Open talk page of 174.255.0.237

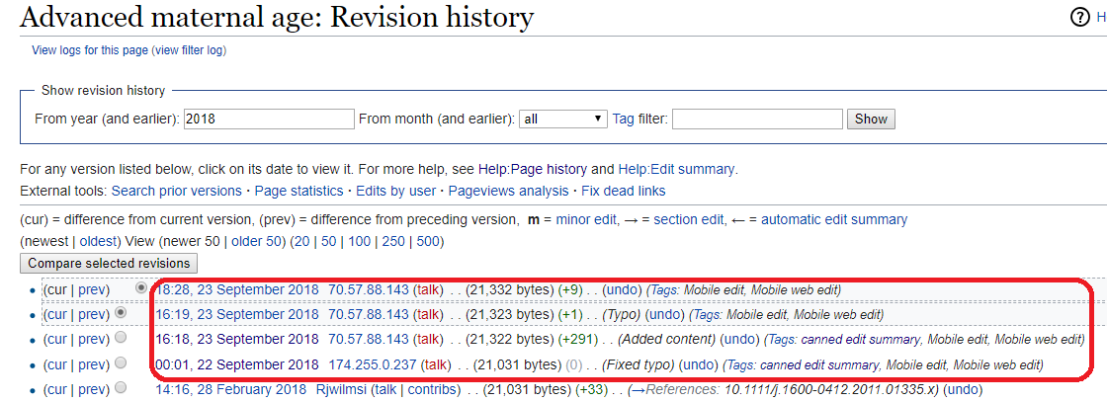[438, 364]
